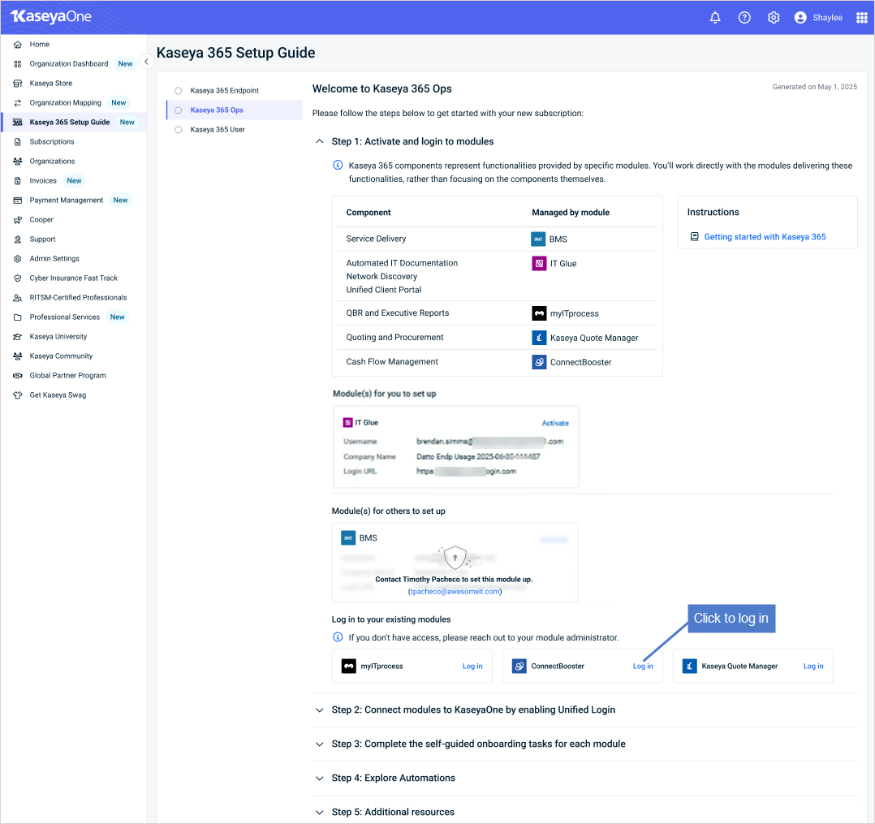Expand Step 4 Explore Automations chevron
875x824 pixels.
[319, 779]
